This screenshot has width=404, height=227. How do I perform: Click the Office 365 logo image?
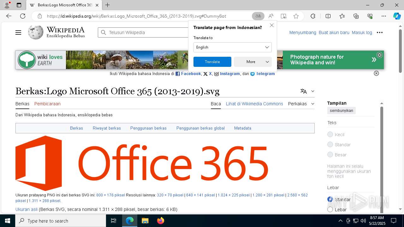tap(142, 163)
